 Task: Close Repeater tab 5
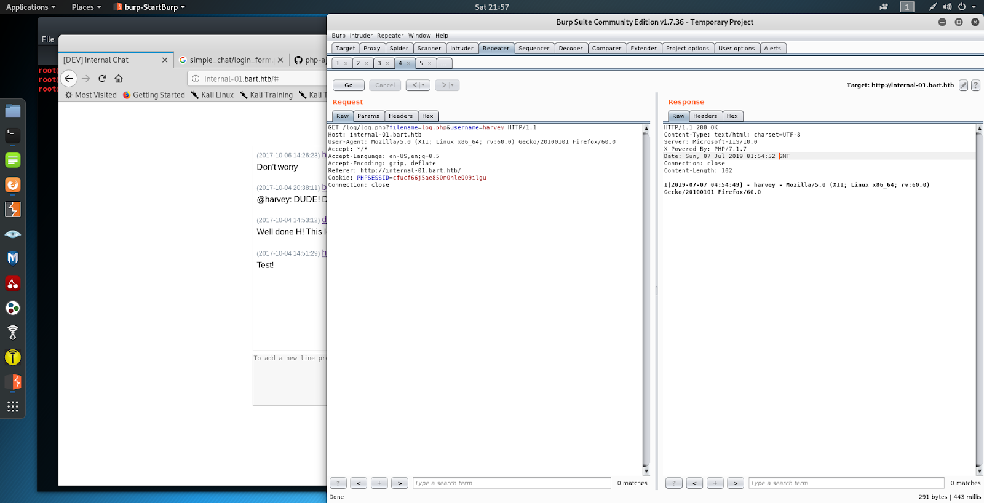pyautogui.click(x=429, y=63)
